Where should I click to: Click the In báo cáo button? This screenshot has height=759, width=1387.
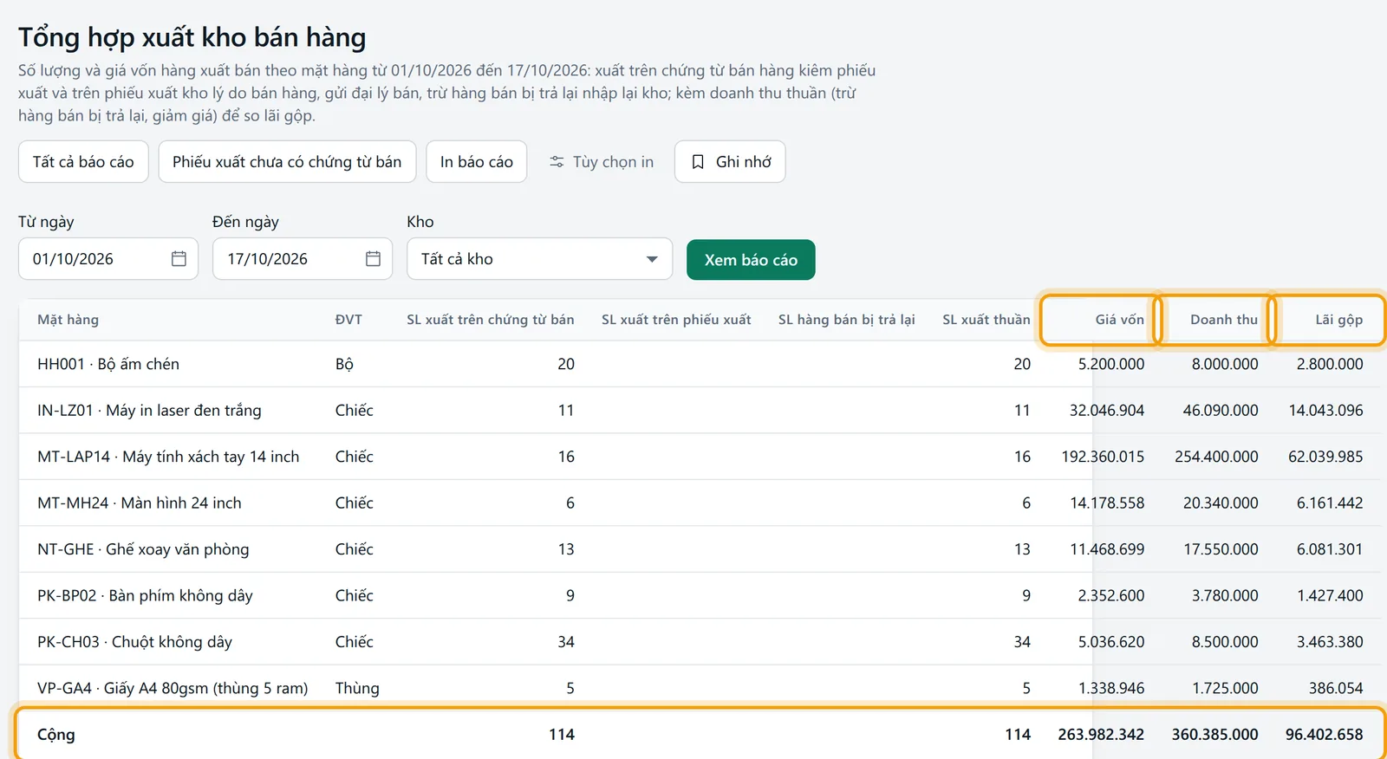477,162
